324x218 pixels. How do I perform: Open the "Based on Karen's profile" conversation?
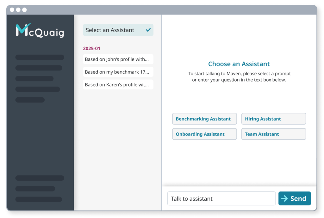coord(118,85)
